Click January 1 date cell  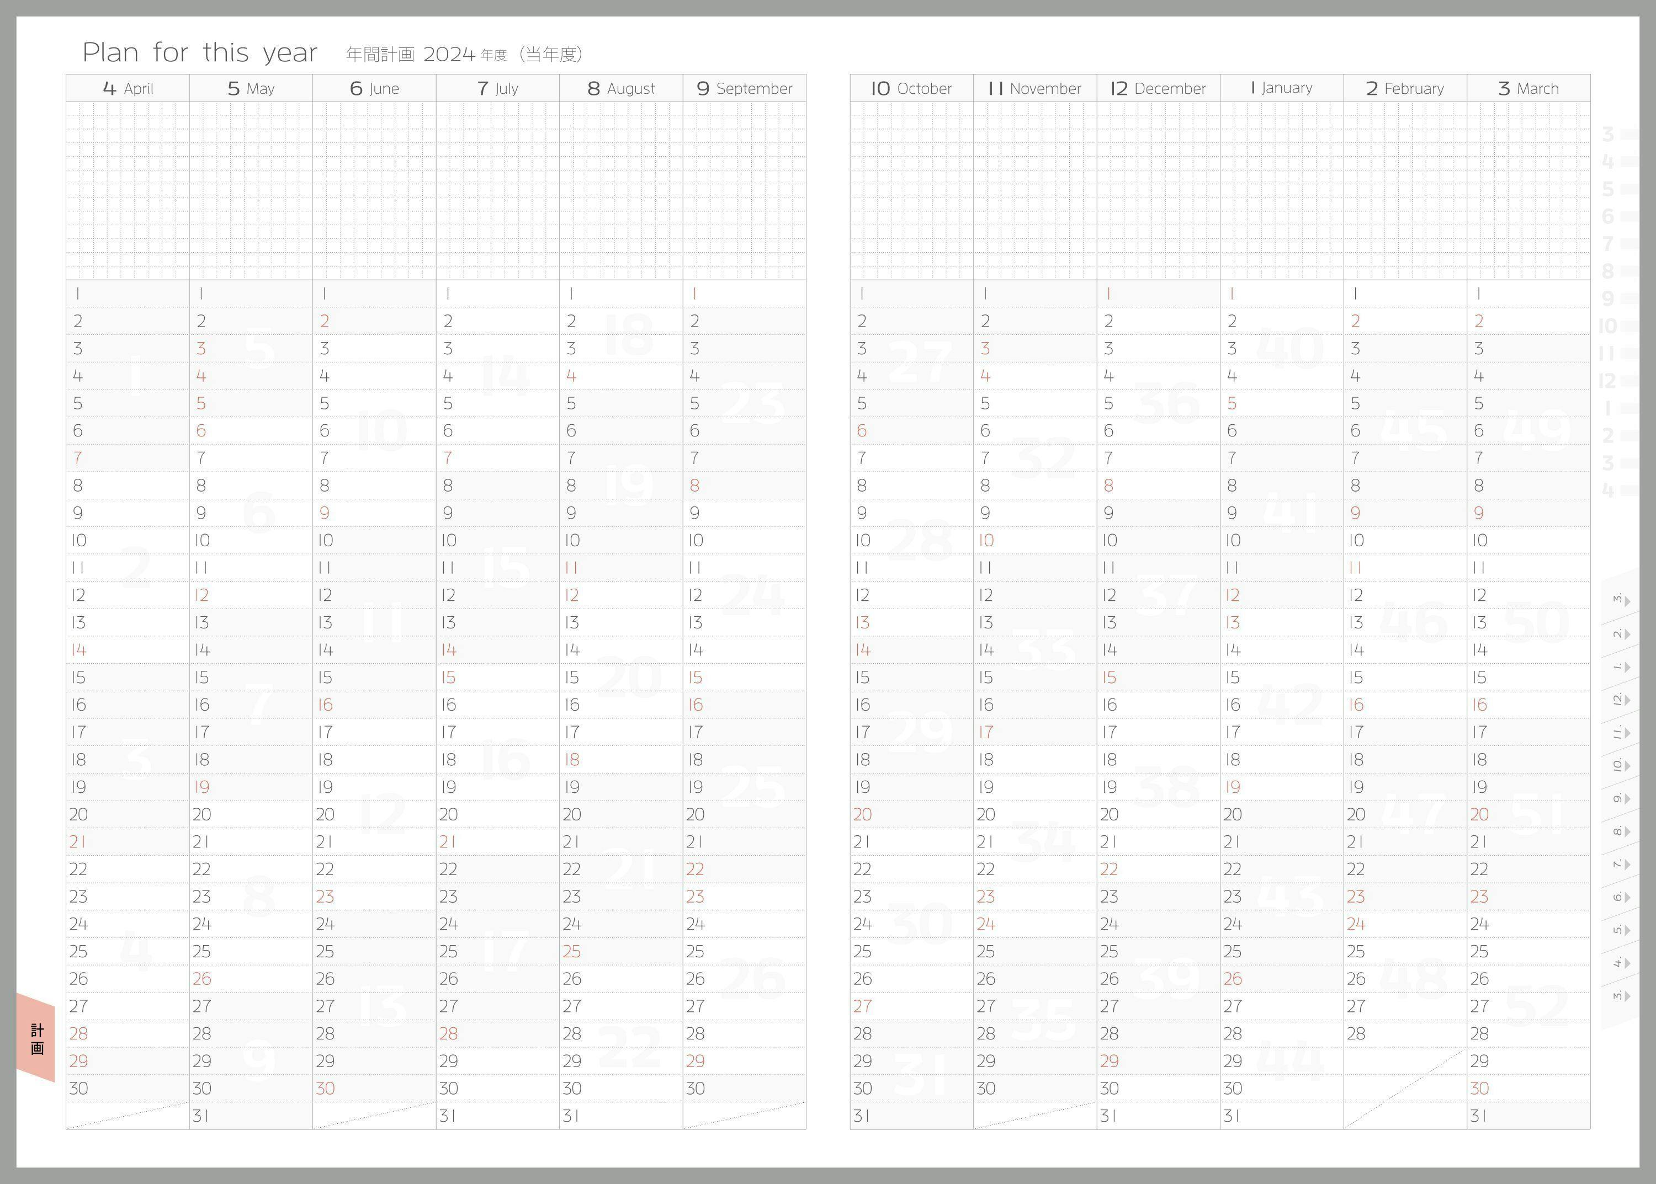pyautogui.click(x=1282, y=294)
